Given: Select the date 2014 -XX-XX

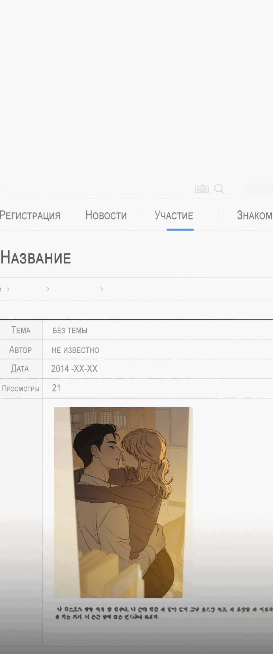Looking at the screenshot, I should (x=74, y=369).
